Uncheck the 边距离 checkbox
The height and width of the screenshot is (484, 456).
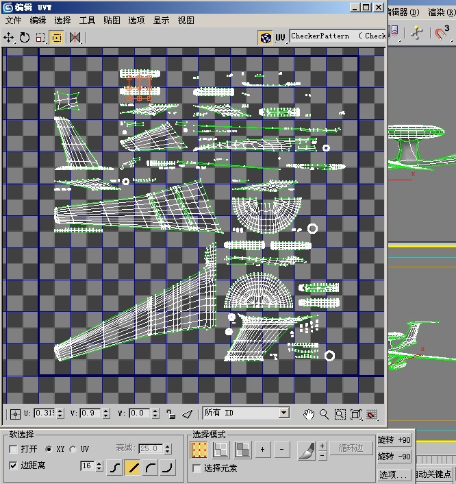pos(14,465)
